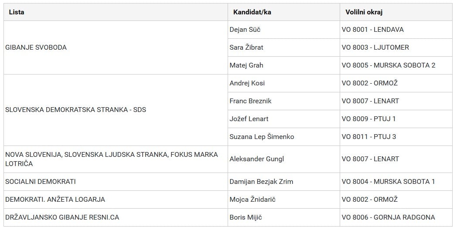Viewport: 457px width, 227px height.
Task: Select candidate Franc Breznik
Action: [x=250, y=101]
